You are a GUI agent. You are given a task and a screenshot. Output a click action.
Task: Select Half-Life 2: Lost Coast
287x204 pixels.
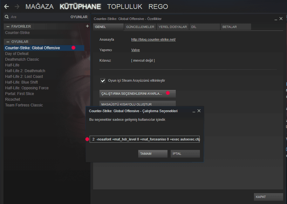click(x=24, y=77)
